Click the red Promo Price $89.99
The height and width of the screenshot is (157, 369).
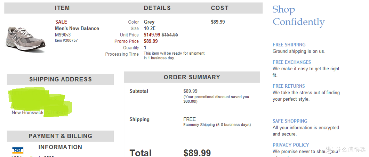tap(151, 41)
